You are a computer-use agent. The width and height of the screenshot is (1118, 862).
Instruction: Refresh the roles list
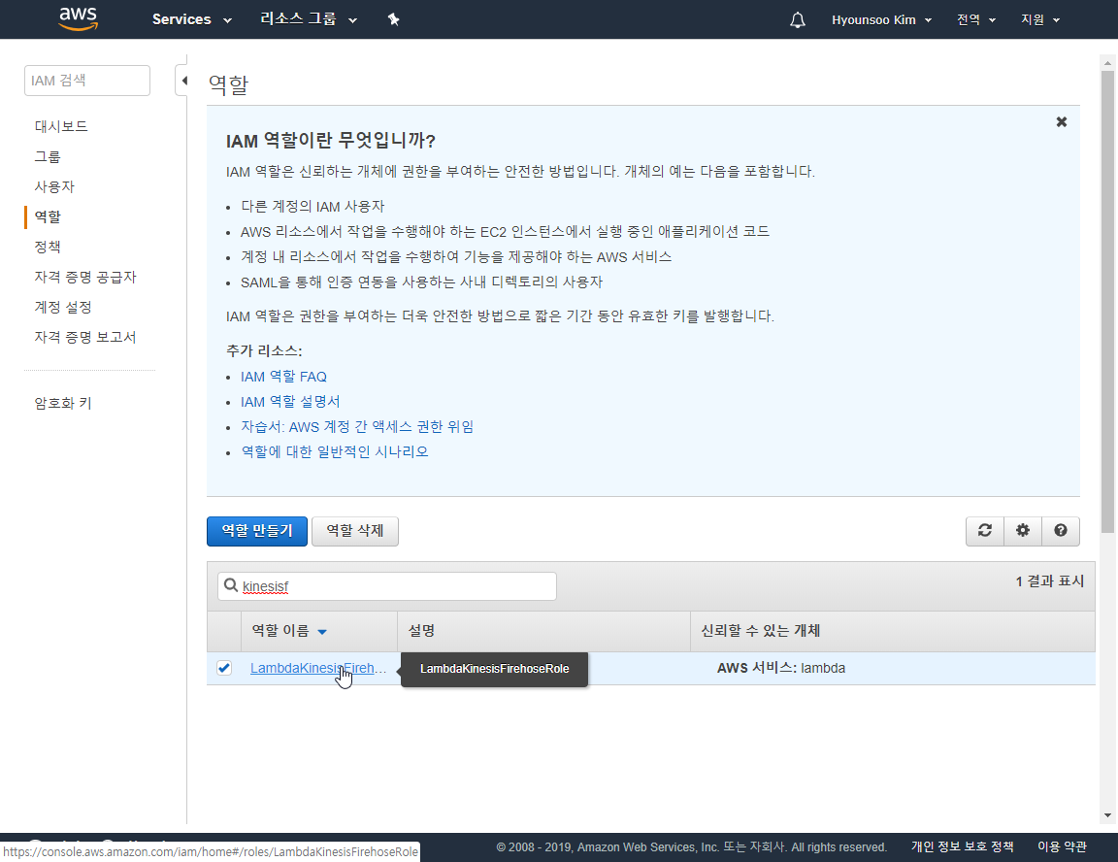985,530
